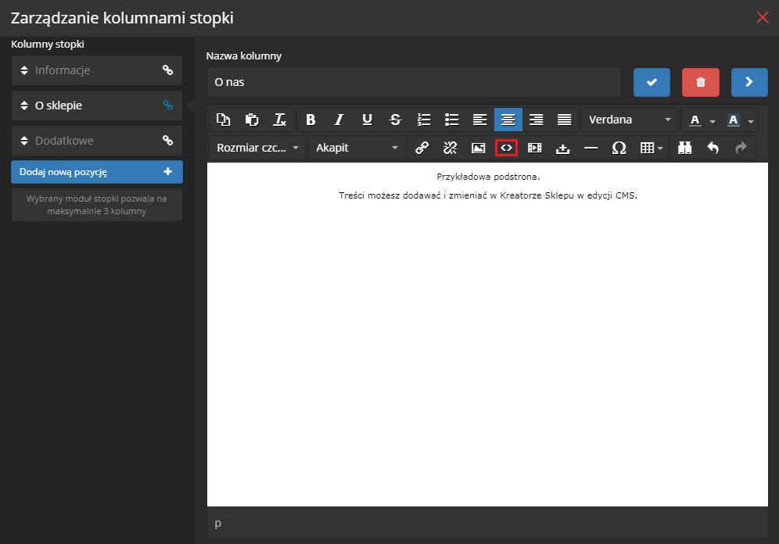Click the sort handle beside Informacje
The width and height of the screenshot is (779, 544).
point(23,70)
